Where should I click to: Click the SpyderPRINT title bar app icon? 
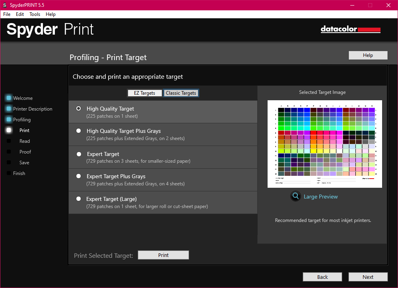pos(4,5)
